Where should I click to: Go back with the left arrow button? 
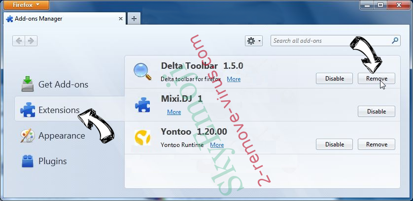click(19, 41)
